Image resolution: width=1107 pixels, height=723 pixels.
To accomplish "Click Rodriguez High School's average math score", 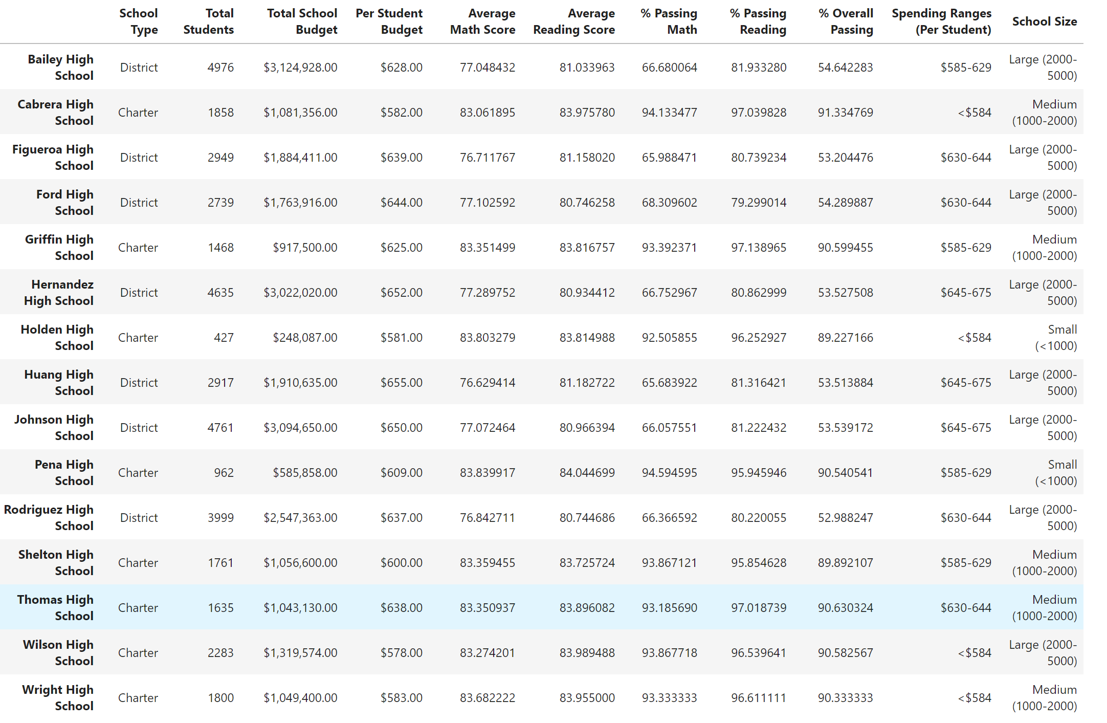I will point(487,518).
